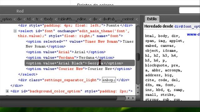
Task: Click the 'html, body, div,' selector text
Action: click(162, 36)
